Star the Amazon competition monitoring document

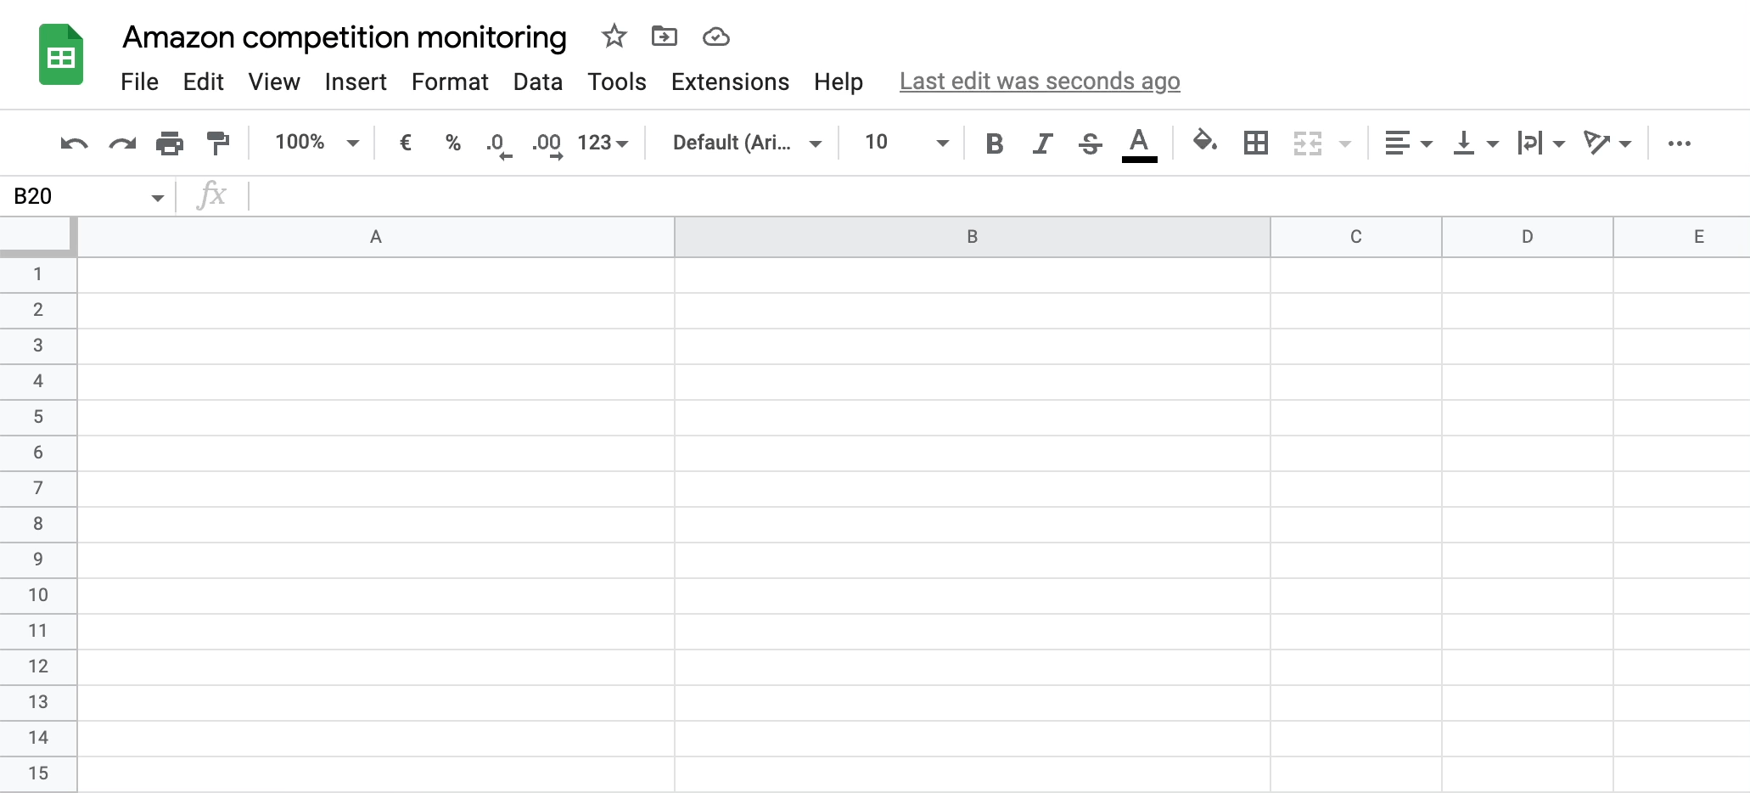pos(614,37)
